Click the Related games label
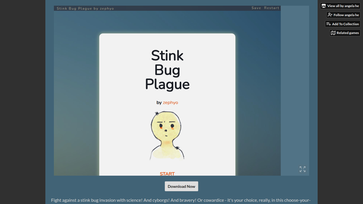The width and height of the screenshot is (363, 204). 348,33
